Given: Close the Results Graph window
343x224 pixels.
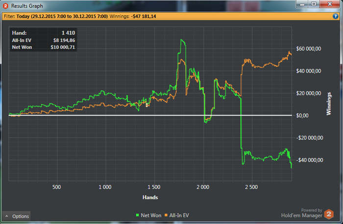Looking at the screenshot, I should point(330,4).
